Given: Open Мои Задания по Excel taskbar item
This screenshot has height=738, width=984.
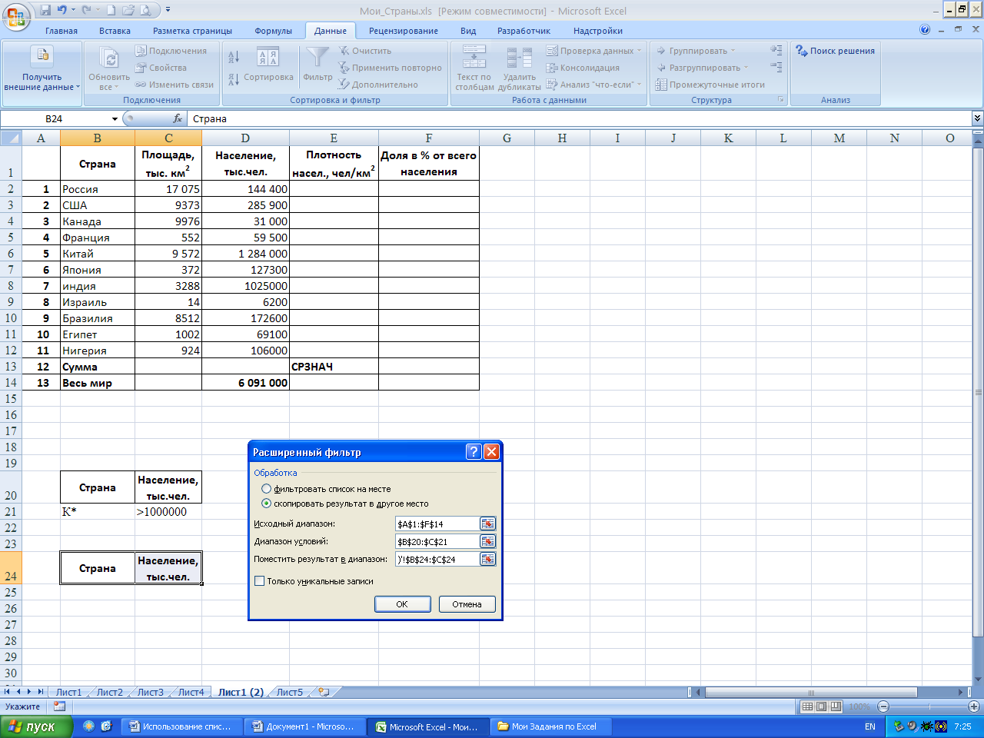Looking at the screenshot, I should (x=551, y=726).
